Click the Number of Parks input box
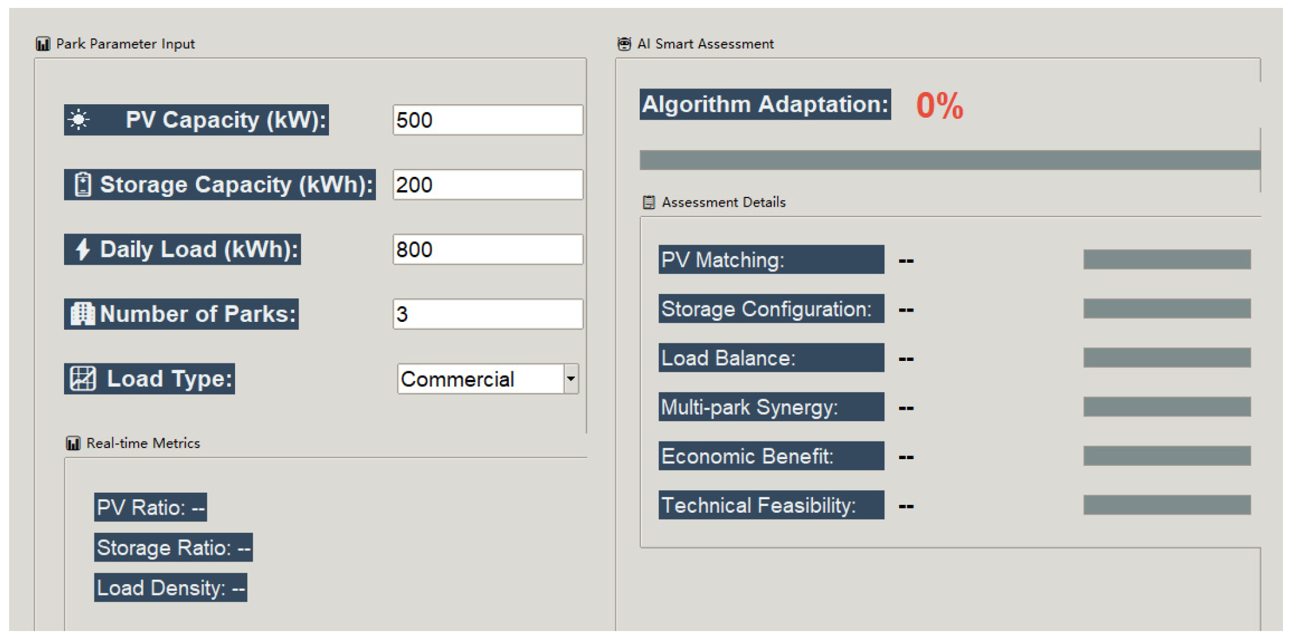 (487, 314)
